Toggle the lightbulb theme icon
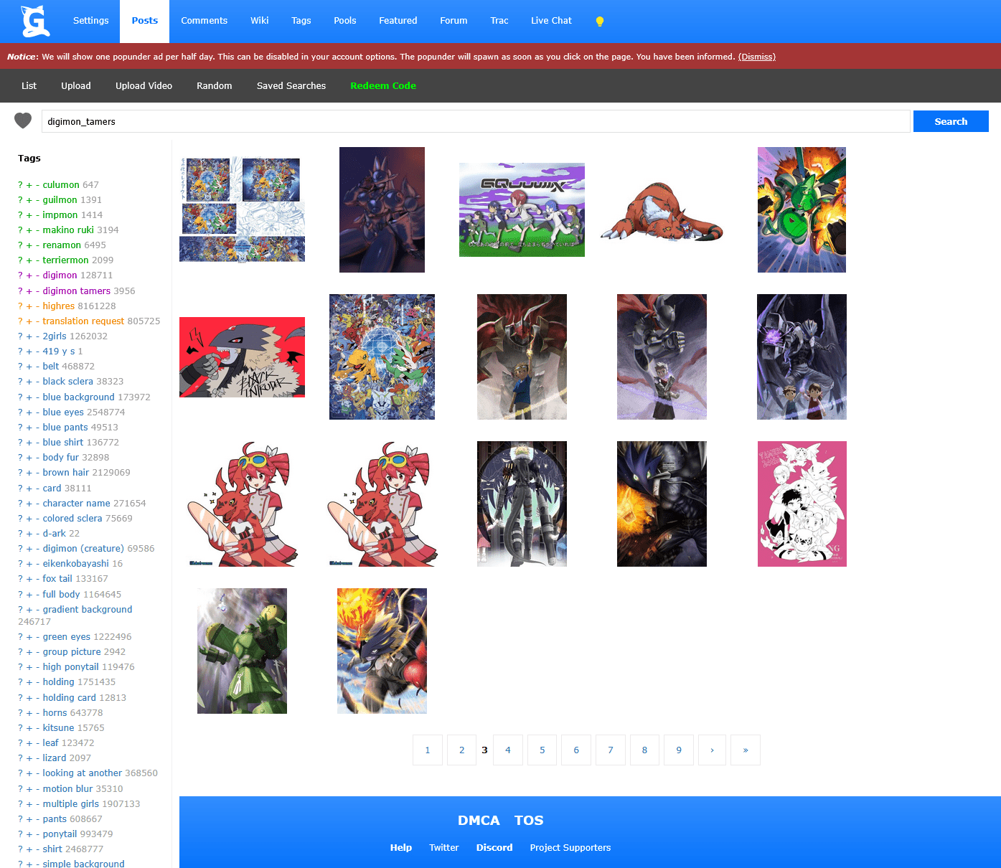Viewport: 1001px width, 868px height. [x=600, y=22]
